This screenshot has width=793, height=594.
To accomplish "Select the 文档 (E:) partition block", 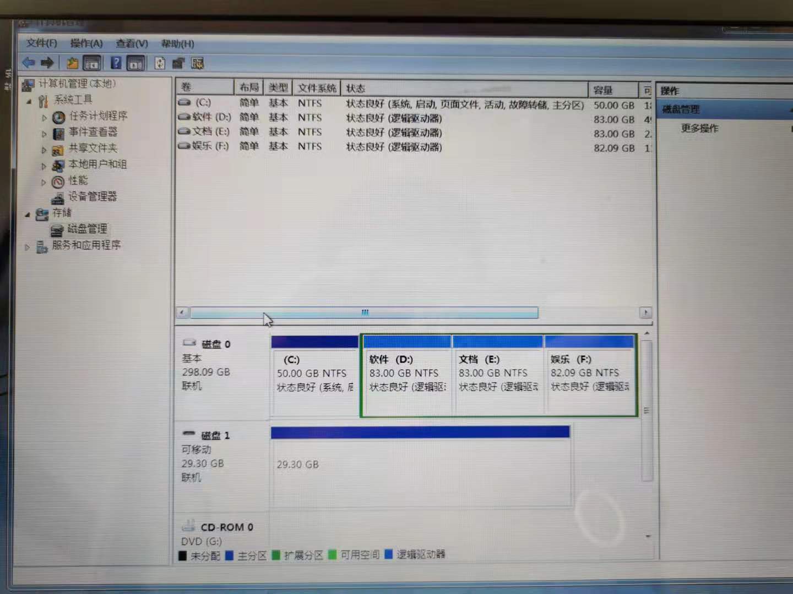I will click(498, 376).
